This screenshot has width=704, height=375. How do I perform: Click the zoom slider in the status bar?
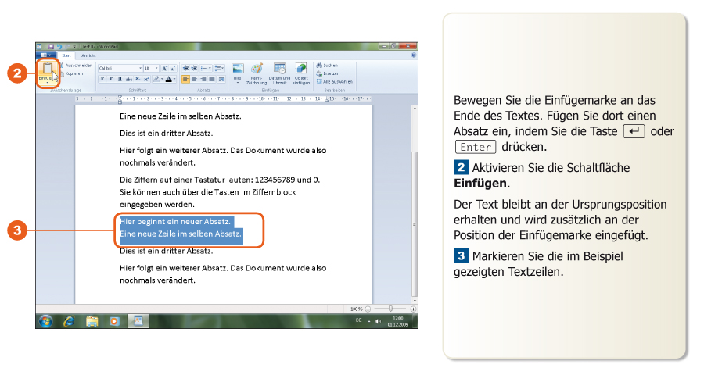[390, 309]
